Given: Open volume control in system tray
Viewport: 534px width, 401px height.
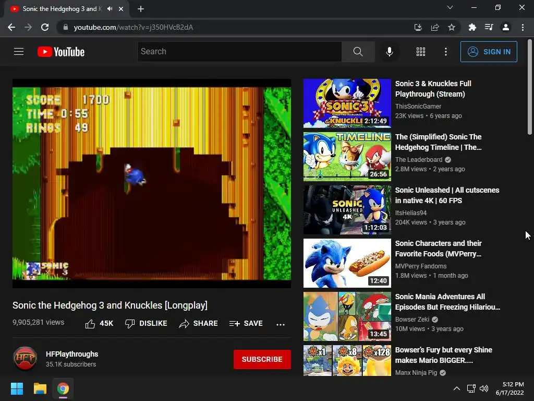Looking at the screenshot, I should [x=483, y=388].
